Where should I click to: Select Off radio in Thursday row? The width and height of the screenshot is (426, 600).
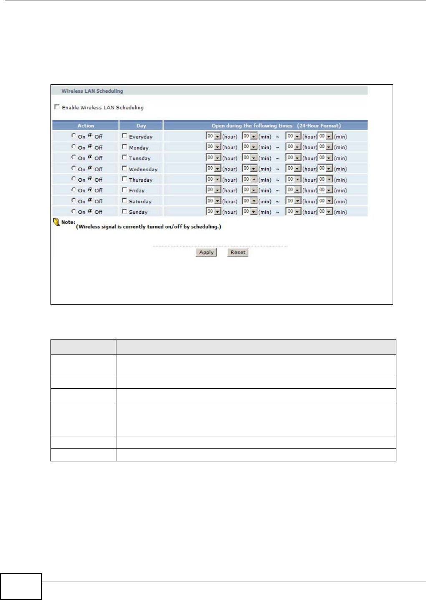click(x=90, y=179)
